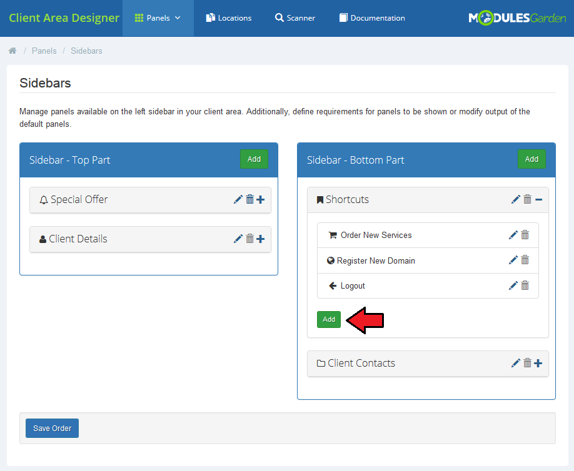Viewport: 574px width, 471px height.
Task: Collapse the Shortcuts panel with minus icon
Action: [x=538, y=200]
